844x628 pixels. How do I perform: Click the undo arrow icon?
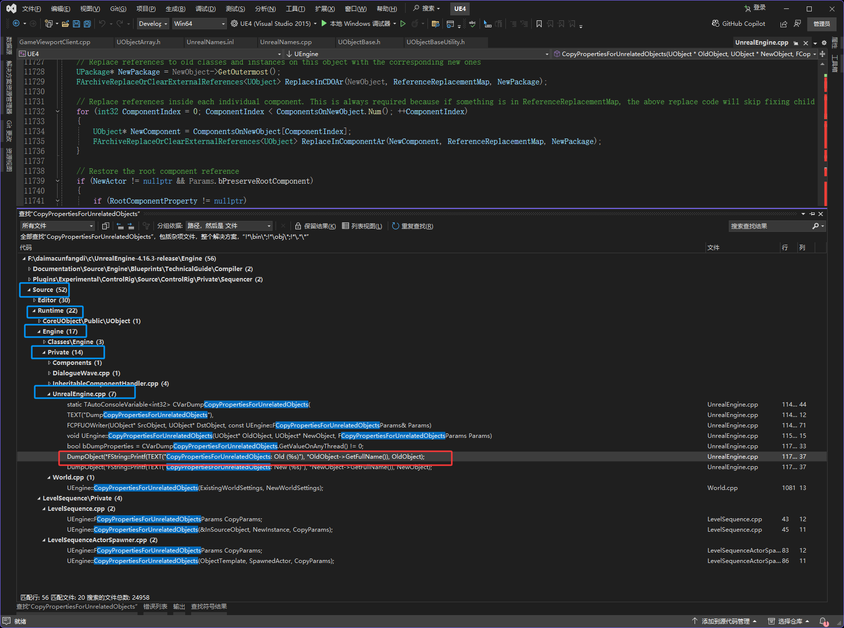pos(102,23)
